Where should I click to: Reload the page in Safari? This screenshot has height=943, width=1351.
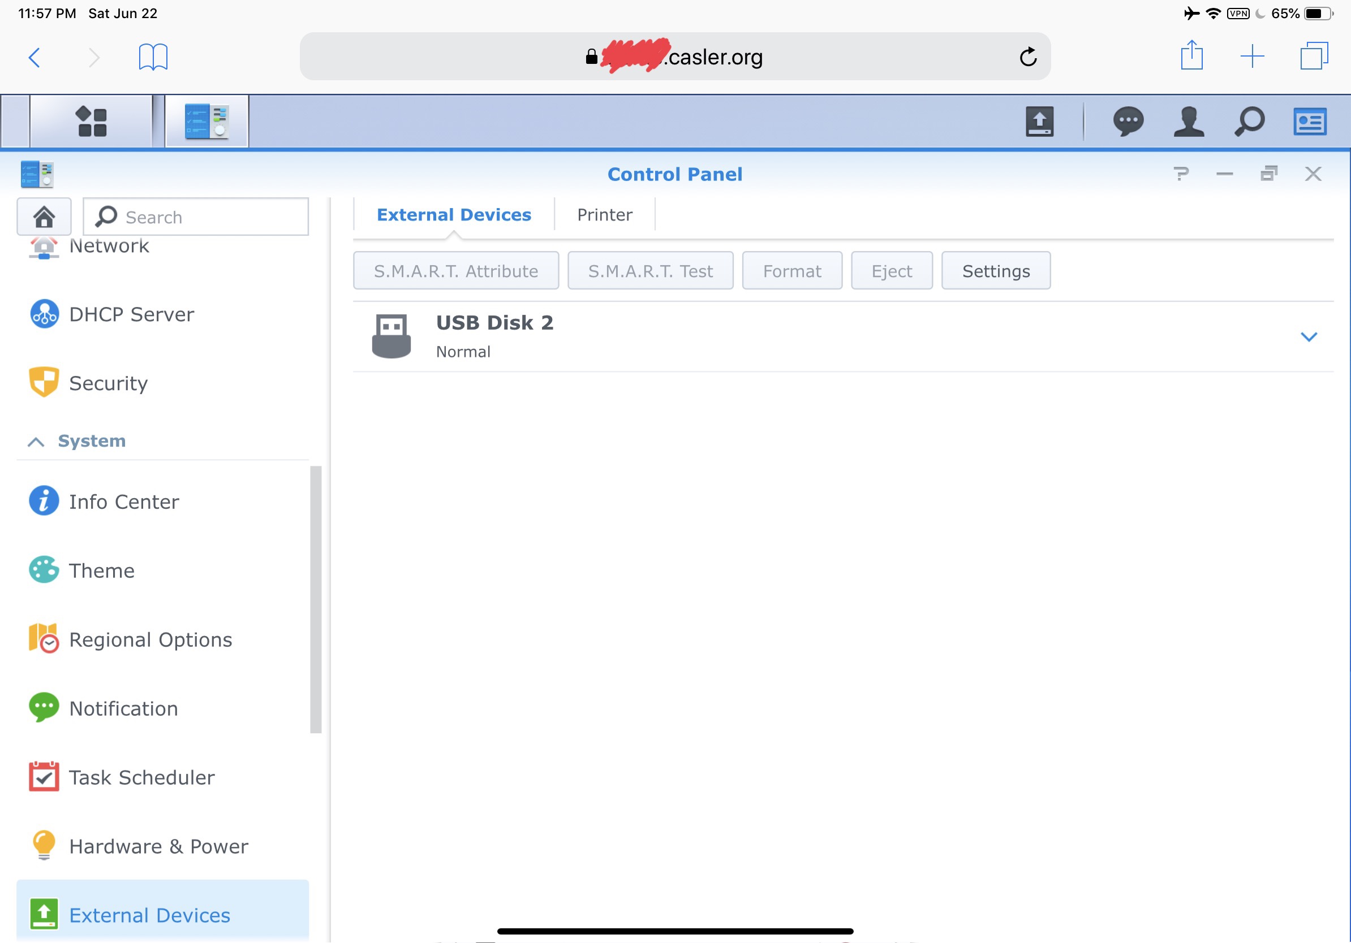coord(1027,57)
